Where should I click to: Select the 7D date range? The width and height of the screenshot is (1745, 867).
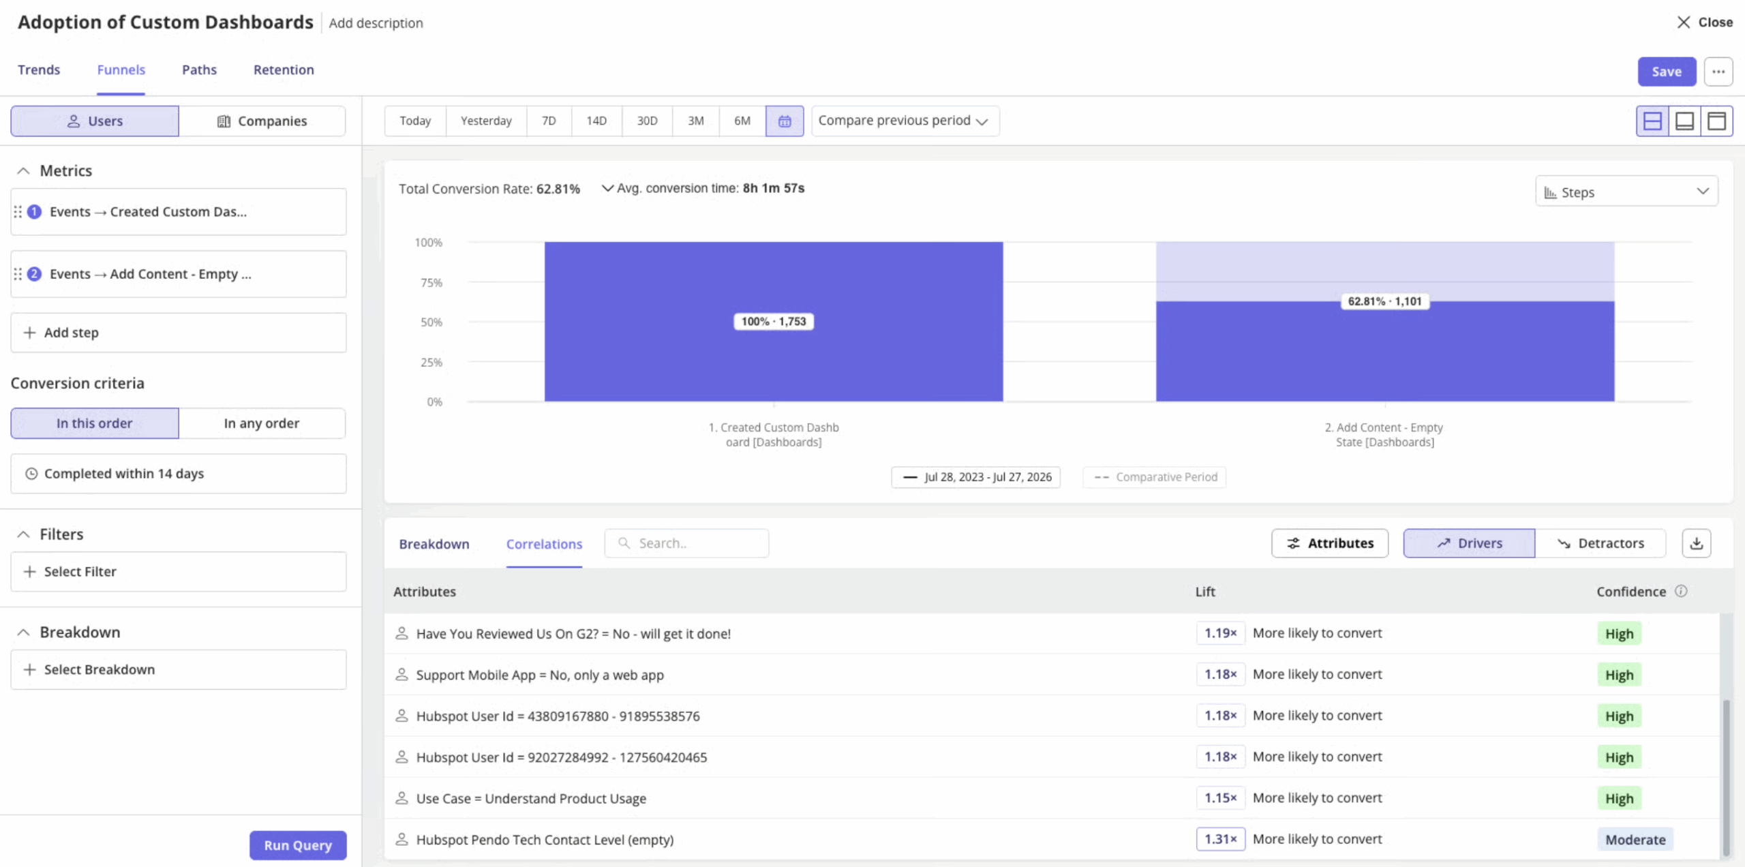(x=549, y=121)
